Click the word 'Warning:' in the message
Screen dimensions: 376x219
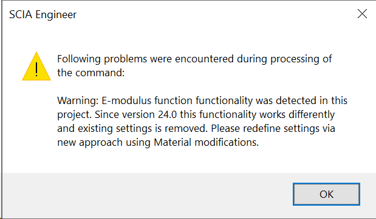coord(78,101)
